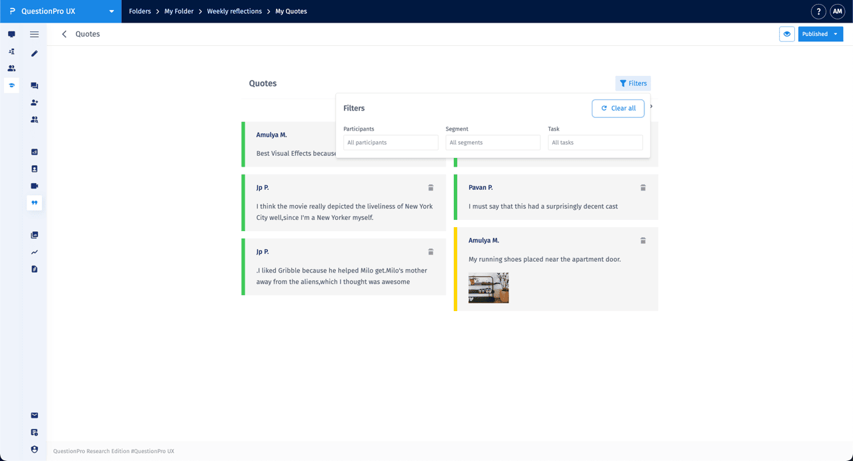This screenshot has width=853, height=461.
Task: Open the All participants dropdown
Action: point(391,143)
